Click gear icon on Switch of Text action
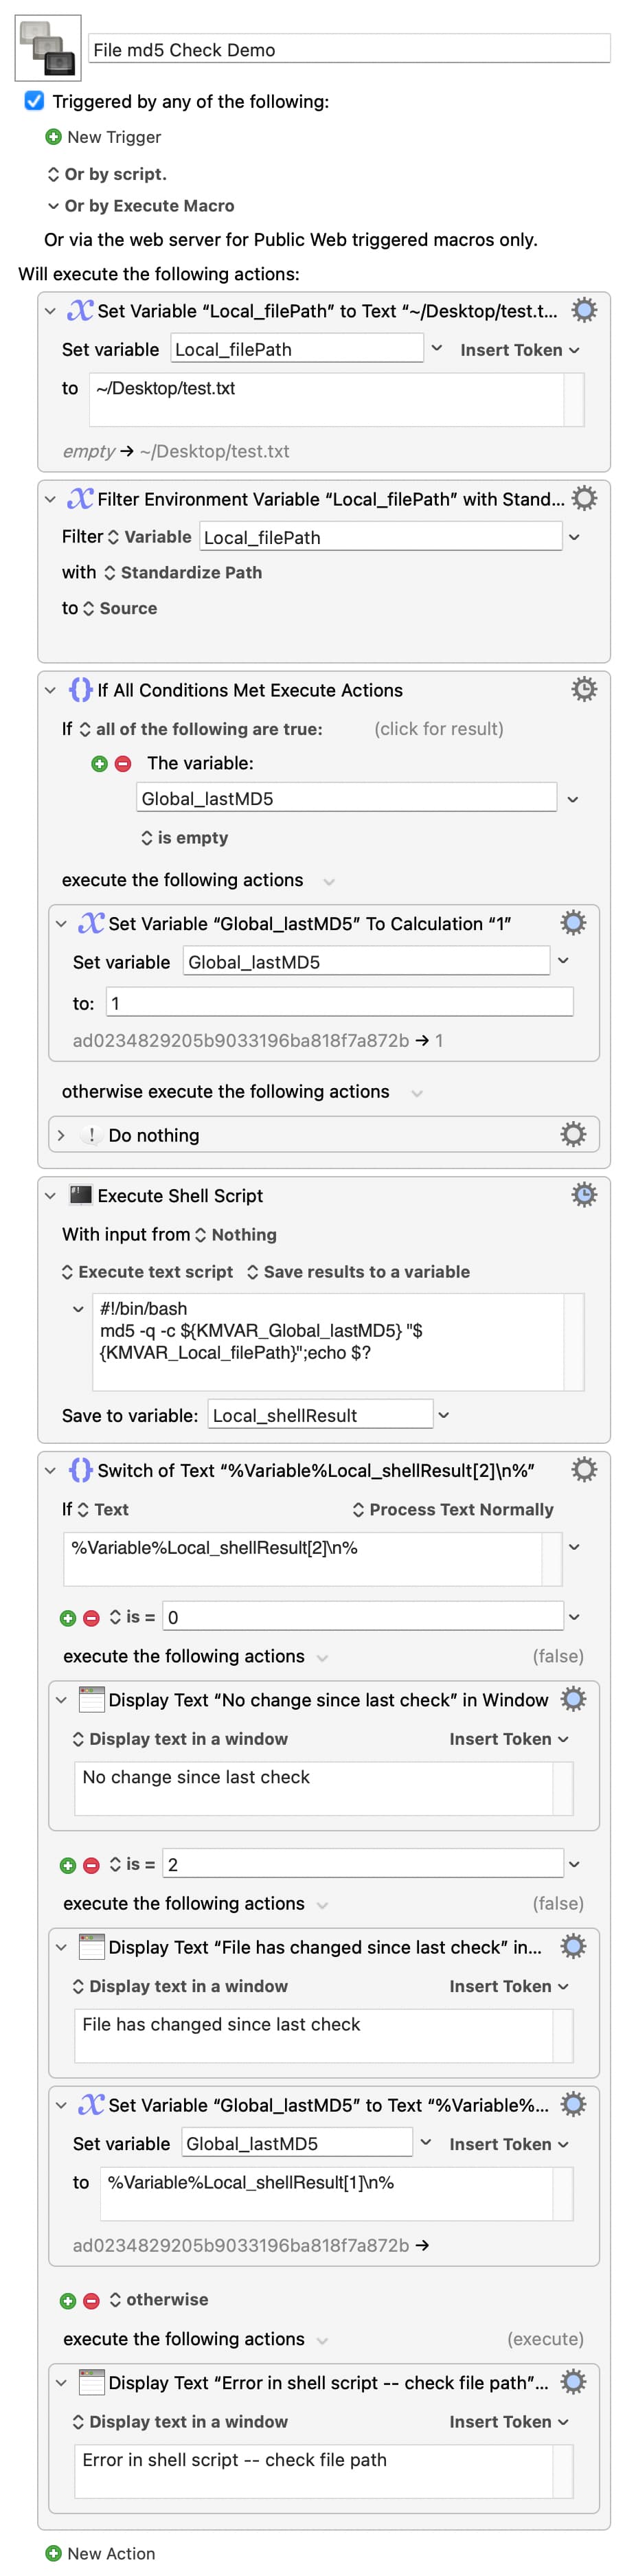 (x=584, y=1469)
